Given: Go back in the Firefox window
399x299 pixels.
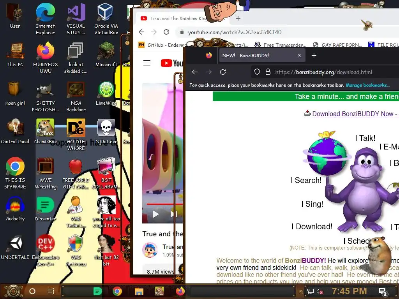Looking at the screenshot, I should pos(195,72).
